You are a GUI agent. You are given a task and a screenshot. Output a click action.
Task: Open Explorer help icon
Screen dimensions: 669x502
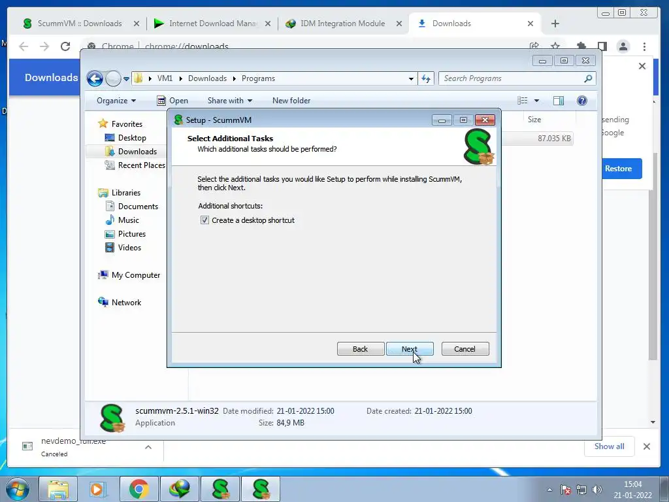click(x=582, y=101)
